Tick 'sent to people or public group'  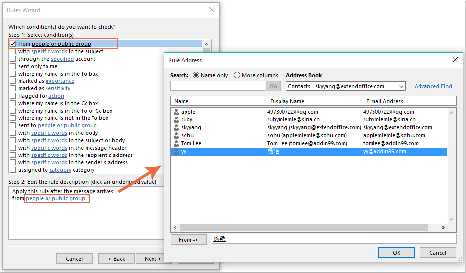click(x=13, y=125)
